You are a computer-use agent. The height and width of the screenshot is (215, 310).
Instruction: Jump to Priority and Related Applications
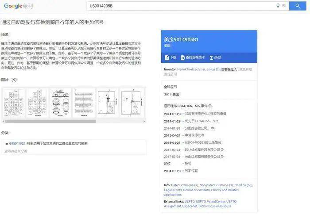(201, 192)
